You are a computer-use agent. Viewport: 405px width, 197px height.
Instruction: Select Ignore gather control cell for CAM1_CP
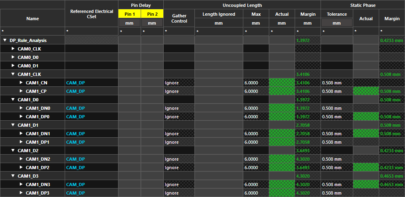pos(179,91)
